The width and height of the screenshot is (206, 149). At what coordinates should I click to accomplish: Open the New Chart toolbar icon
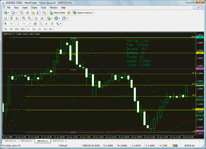click(x=6, y=13)
